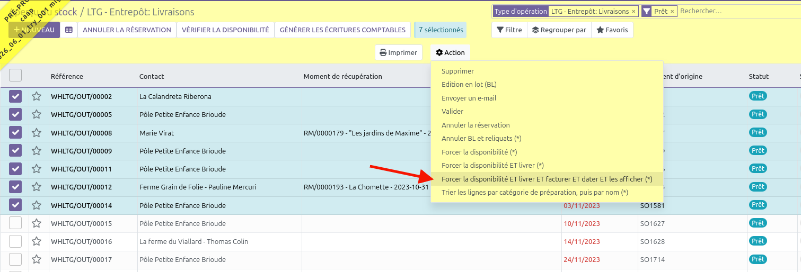Star the WHLTG/OUT/00017 row
Viewport: 801px width, 272px height.
pyautogui.click(x=37, y=259)
